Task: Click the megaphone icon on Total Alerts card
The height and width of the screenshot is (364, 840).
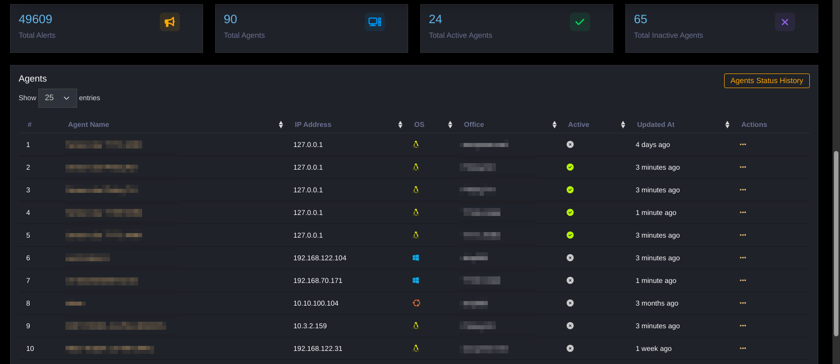Action: click(170, 22)
